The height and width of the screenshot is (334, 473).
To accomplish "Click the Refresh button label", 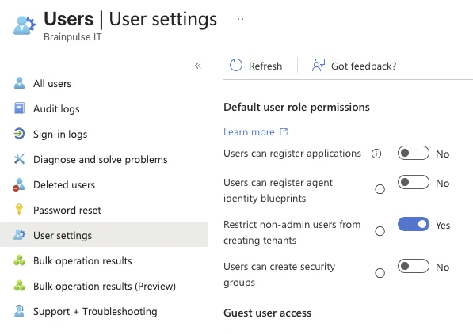I will [x=265, y=66].
